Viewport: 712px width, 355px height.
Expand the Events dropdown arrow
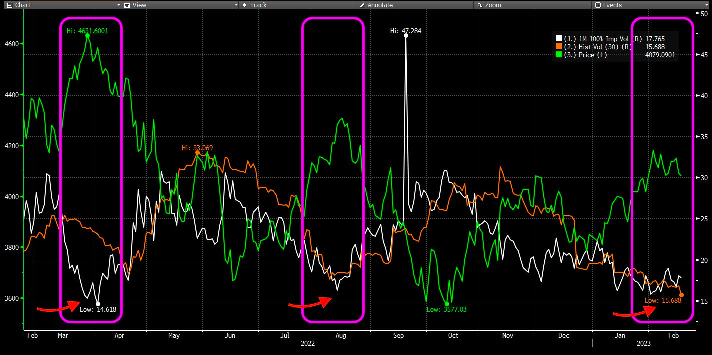(706, 5)
